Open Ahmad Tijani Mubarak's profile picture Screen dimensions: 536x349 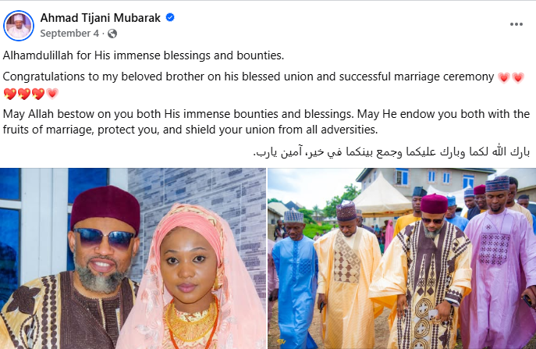pos(20,25)
